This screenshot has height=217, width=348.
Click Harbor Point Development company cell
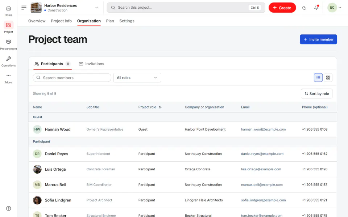205,129
